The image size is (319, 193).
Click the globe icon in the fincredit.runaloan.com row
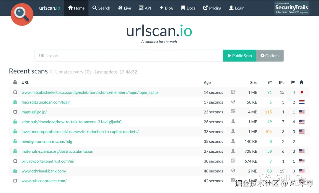coord(233,102)
